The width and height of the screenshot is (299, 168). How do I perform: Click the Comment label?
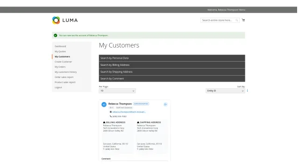click(106, 159)
